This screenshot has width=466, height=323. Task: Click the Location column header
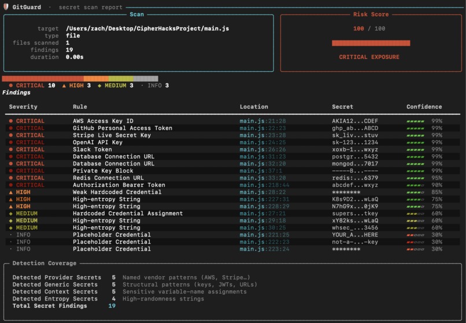pos(254,107)
